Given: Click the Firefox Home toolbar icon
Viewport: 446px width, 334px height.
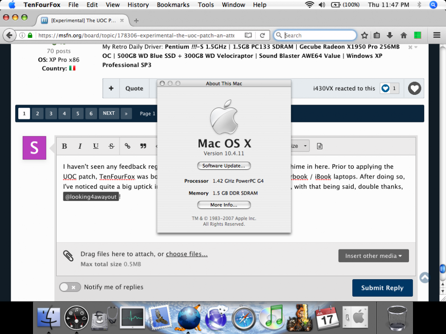Looking at the screenshot, I should tap(404, 35).
